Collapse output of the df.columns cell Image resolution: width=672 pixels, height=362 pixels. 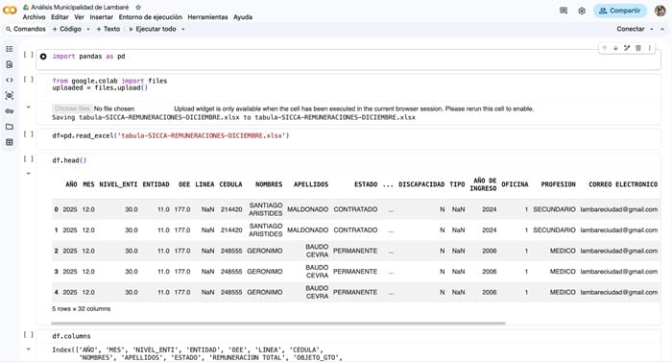coord(28,350)
